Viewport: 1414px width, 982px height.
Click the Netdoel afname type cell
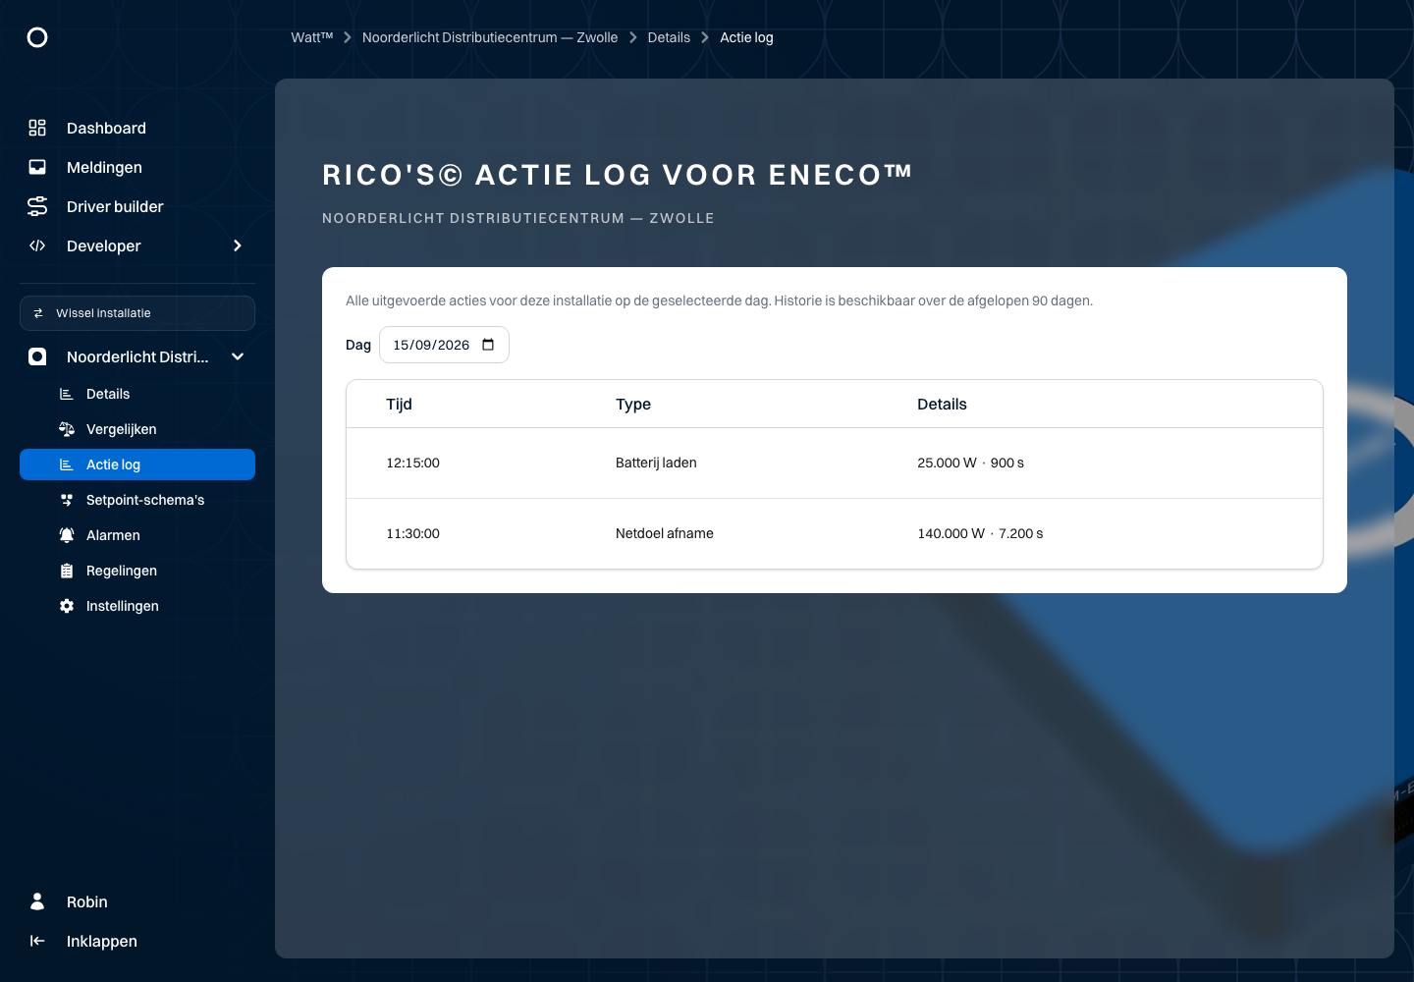[665, 533]
